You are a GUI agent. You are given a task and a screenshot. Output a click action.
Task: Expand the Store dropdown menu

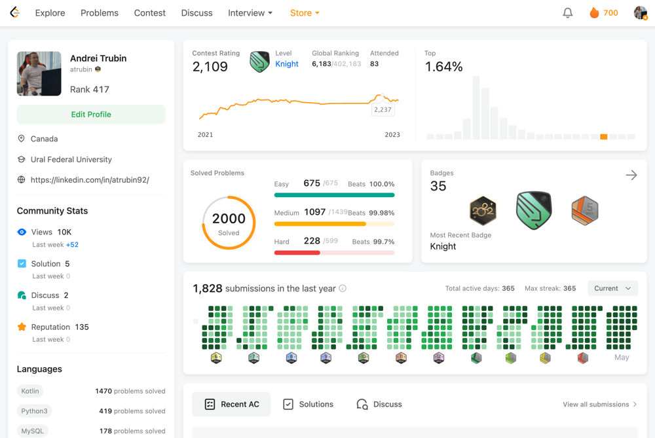tap(305, 13)
